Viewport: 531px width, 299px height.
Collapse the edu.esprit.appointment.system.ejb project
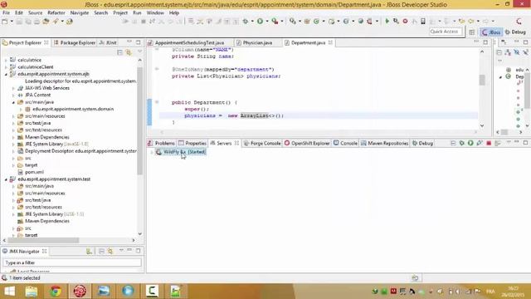pyautogui.click(x=6, y=74)
